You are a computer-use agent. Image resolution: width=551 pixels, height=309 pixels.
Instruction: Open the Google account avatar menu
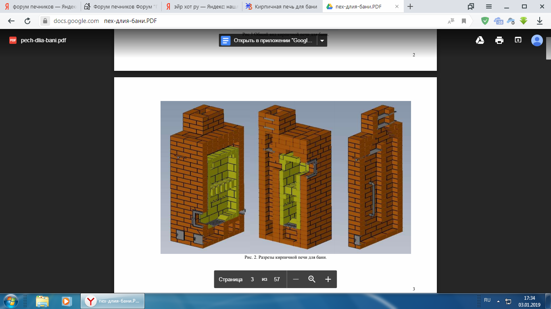point(537,40)
